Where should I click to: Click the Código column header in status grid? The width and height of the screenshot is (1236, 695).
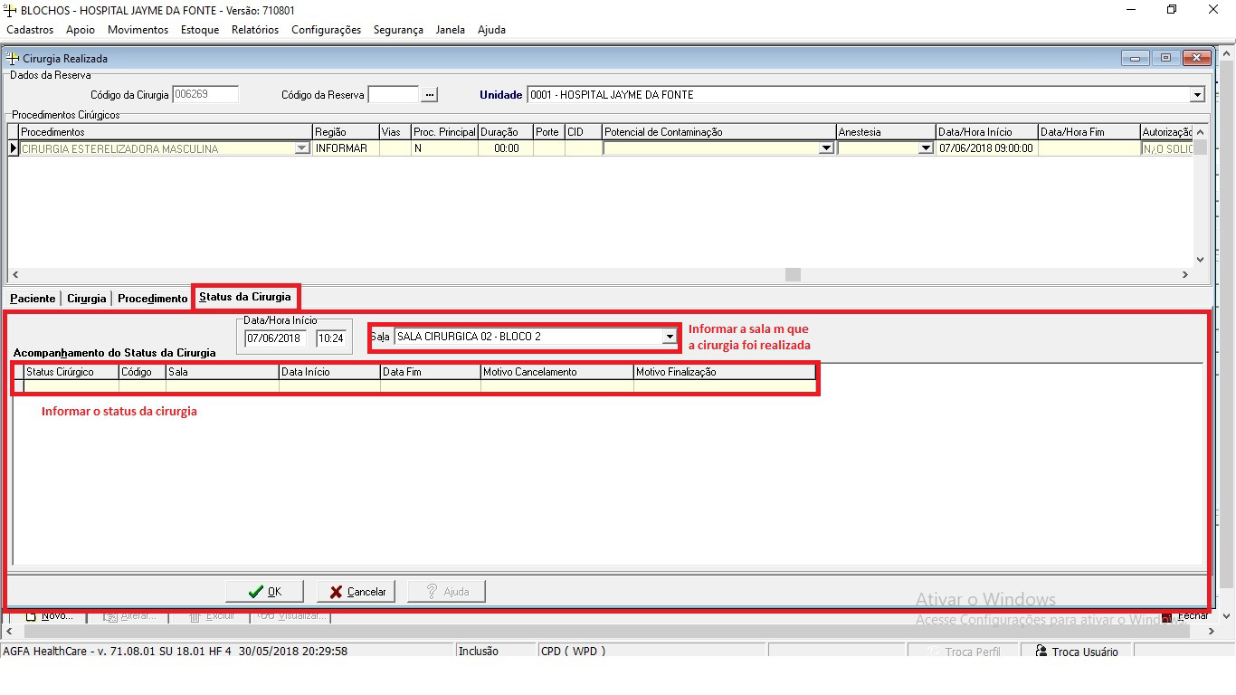pos(142,372)
